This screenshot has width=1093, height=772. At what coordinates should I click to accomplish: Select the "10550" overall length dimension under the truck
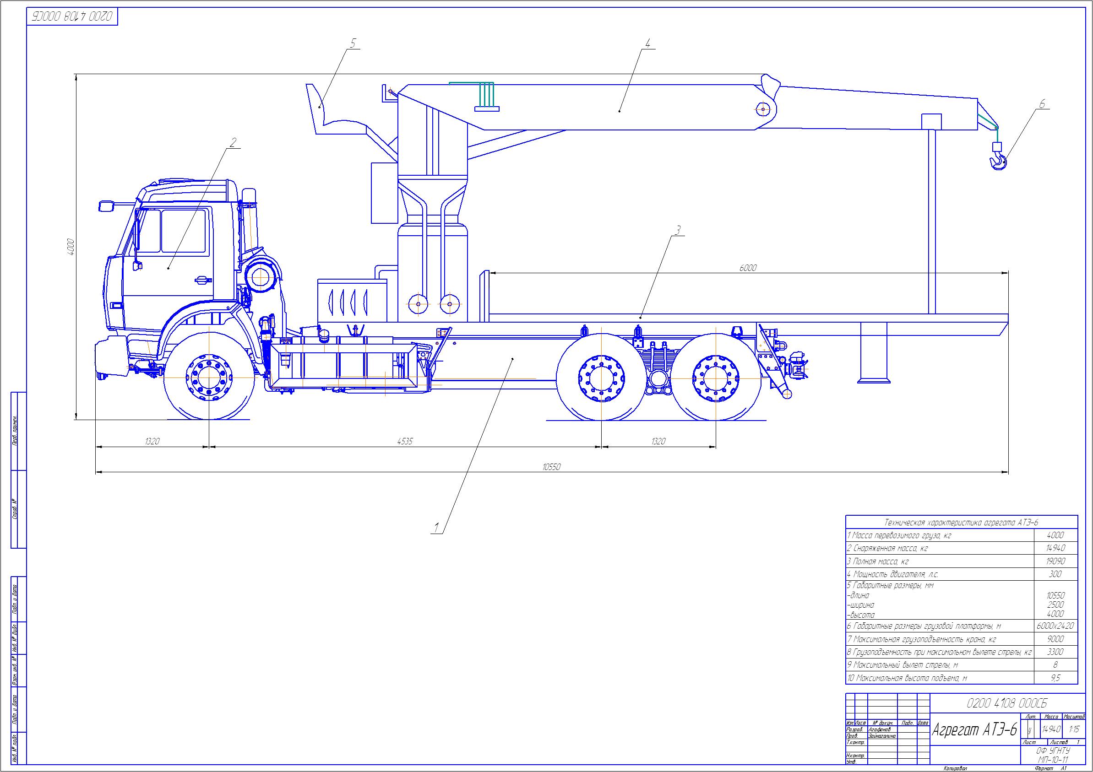click(551, 467)
